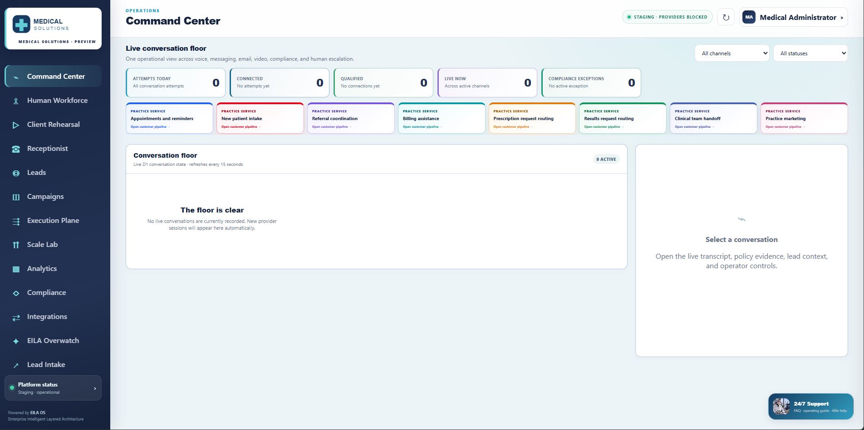Image resolution: width=864 pixels, height=430 pixels.
Task: Click the 24/7 Support avatar thumbnail
Action: (x=781, y=406)
